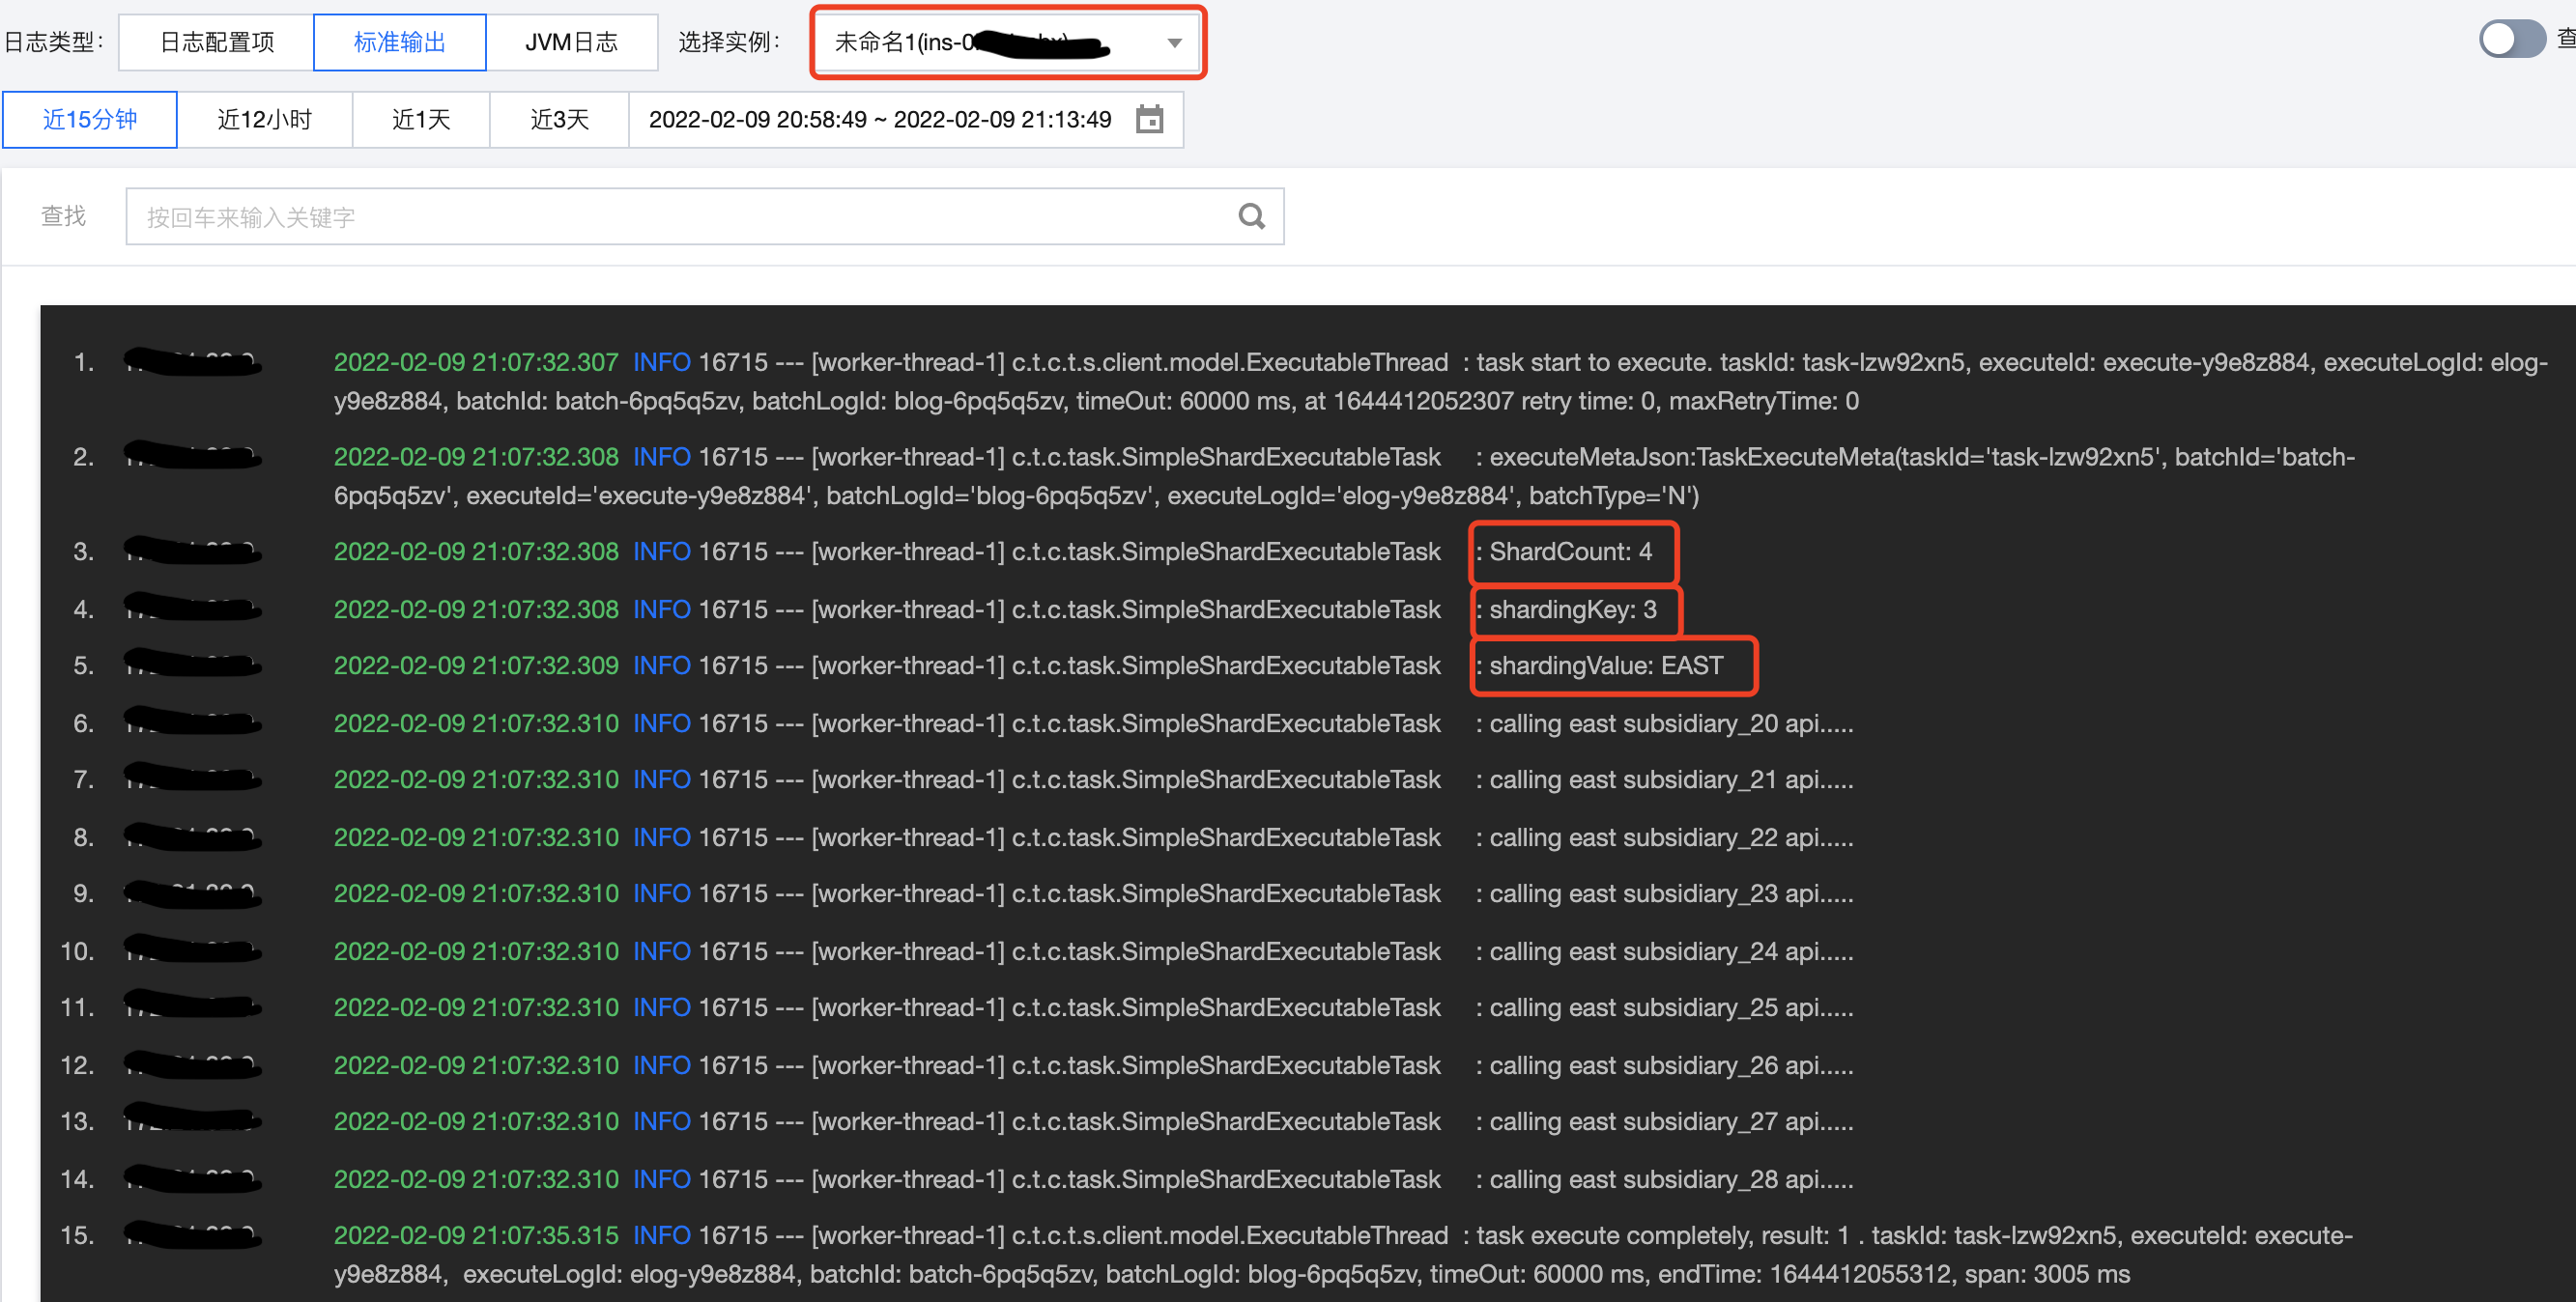Screen dimensions: 2576x1302
Task: Toggle the switch at top right
Action: pyautogui.click(x=2511, y=40)
